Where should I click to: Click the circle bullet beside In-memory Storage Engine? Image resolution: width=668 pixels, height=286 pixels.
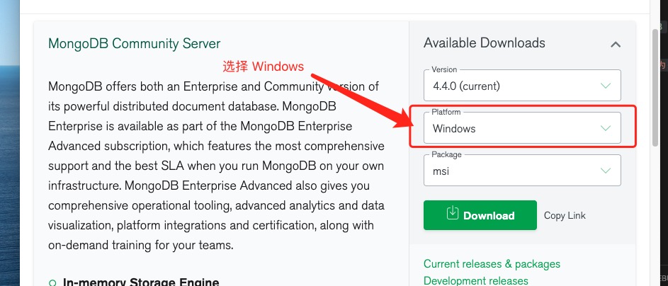[x=52, y=283]
